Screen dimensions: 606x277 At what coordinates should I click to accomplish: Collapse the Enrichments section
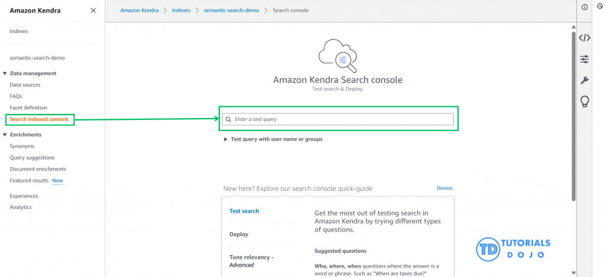point(5,135)
